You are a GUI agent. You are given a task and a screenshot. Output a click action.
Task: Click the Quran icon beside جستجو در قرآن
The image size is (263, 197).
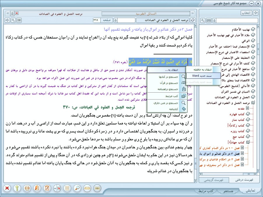[x=184, y=83]
